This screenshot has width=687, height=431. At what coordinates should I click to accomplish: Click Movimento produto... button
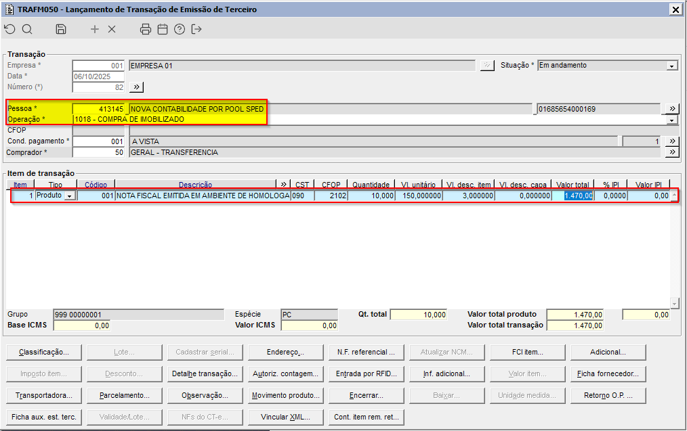pos(285,396)
